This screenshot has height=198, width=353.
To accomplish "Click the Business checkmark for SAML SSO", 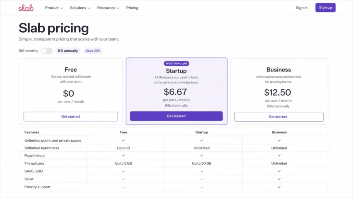I will click(x=279, y=171).
